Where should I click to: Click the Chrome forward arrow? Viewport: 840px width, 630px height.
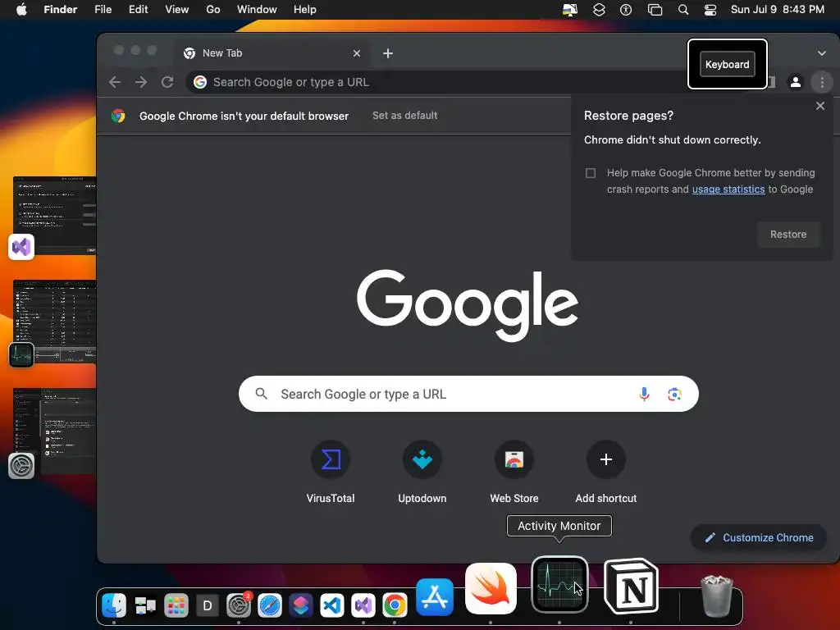141,82
